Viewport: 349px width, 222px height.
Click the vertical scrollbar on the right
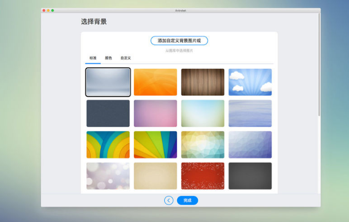[x=319, y=66]
